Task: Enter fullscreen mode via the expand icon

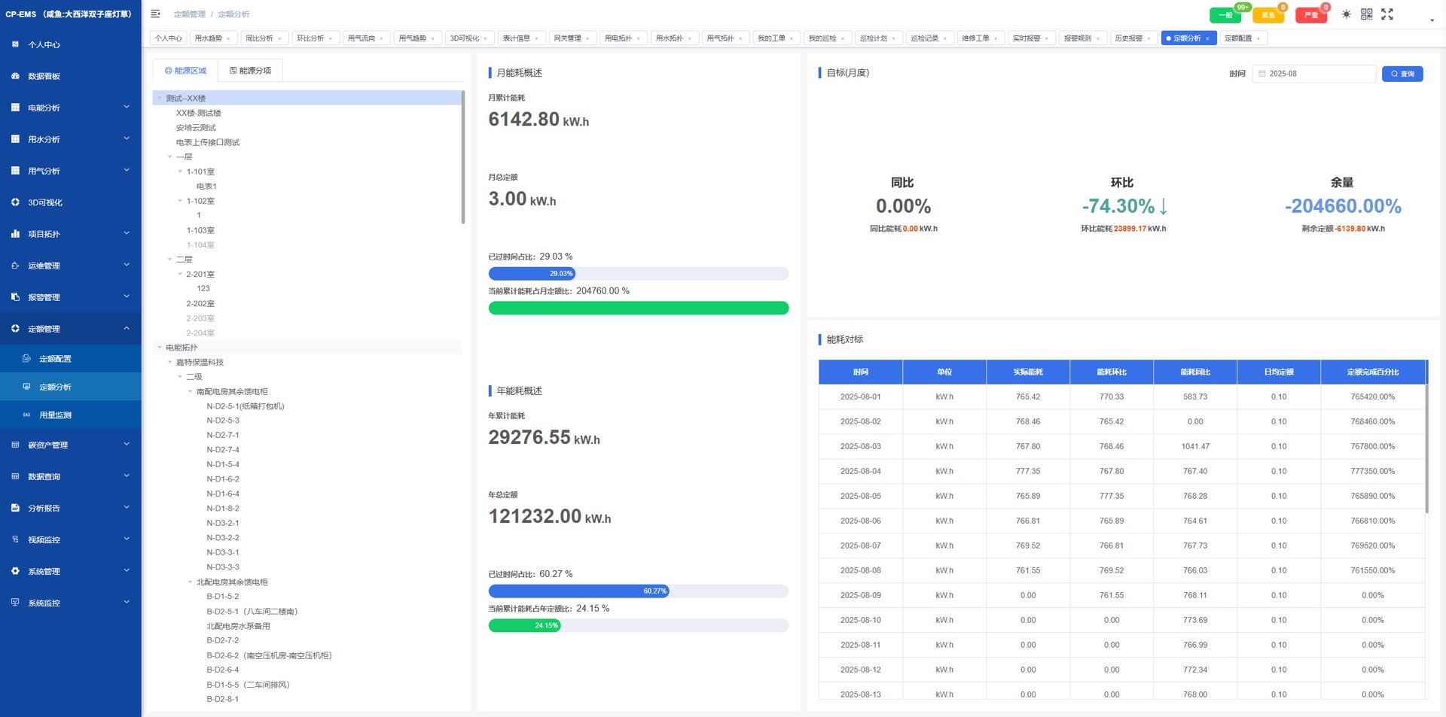Action: [x=1387, y=14]
